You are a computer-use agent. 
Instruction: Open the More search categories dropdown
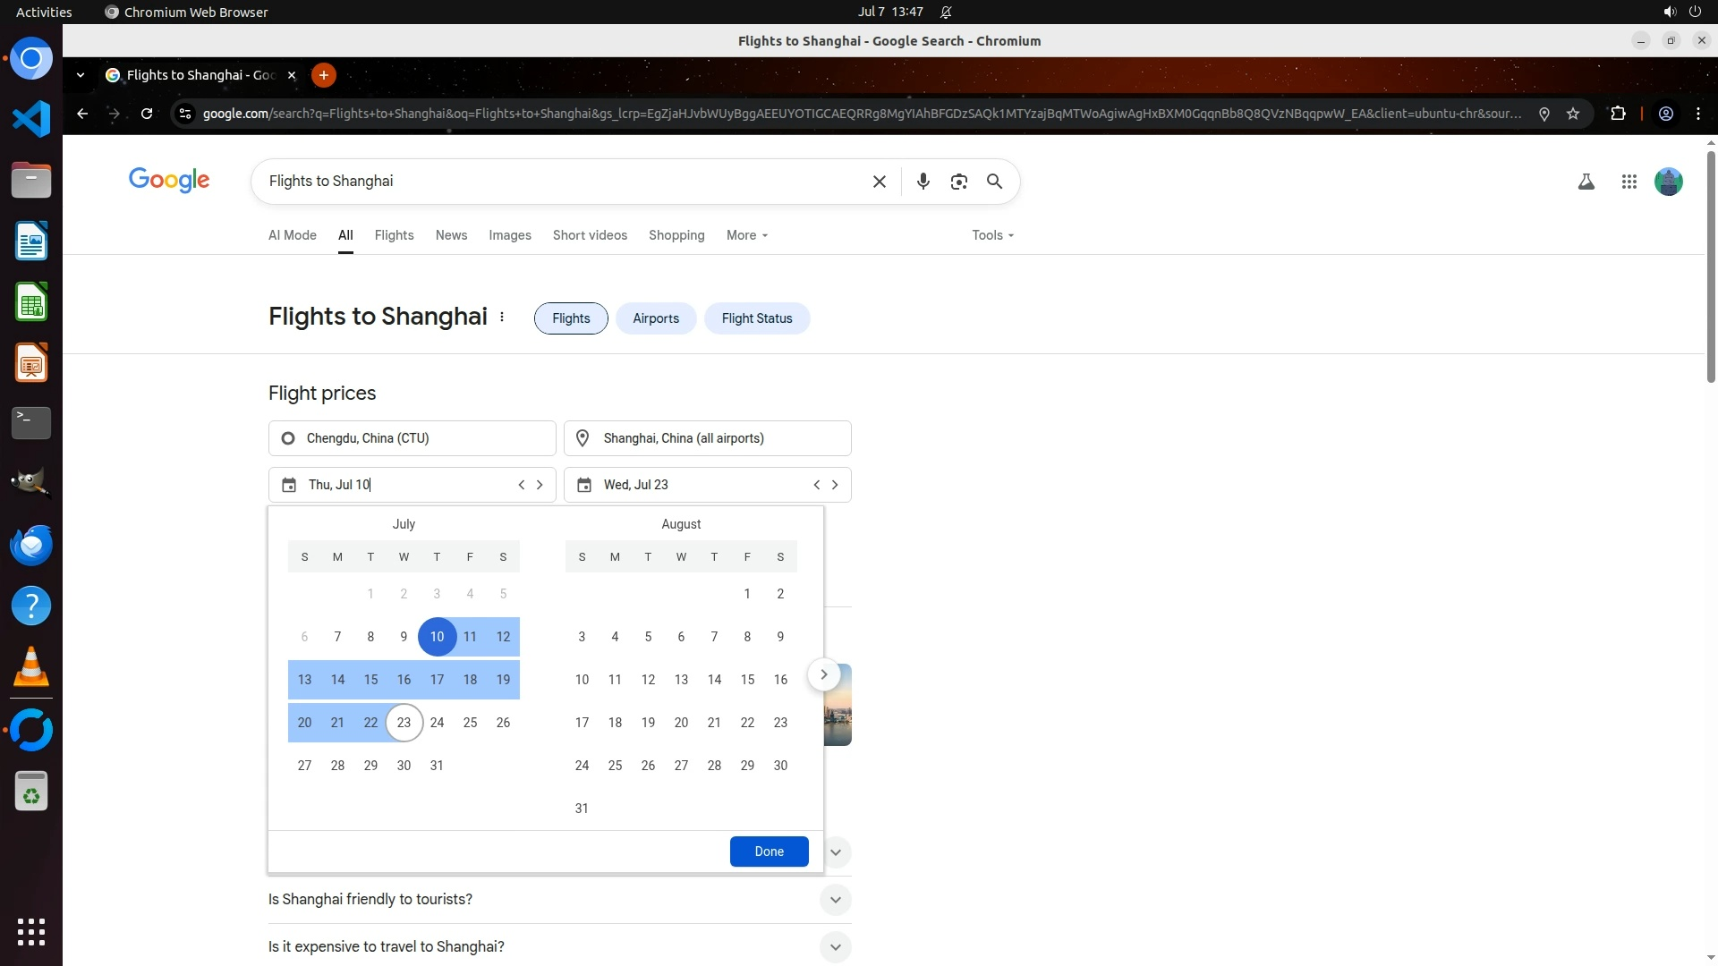(747, 235)
